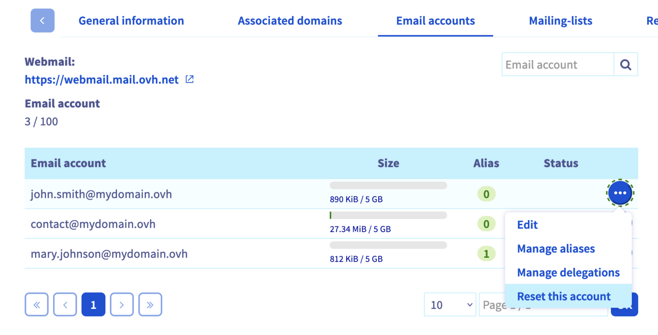Open the results-per-page dropdown showing 10
The height and width of the screenshot is (335, 658).
450,305
